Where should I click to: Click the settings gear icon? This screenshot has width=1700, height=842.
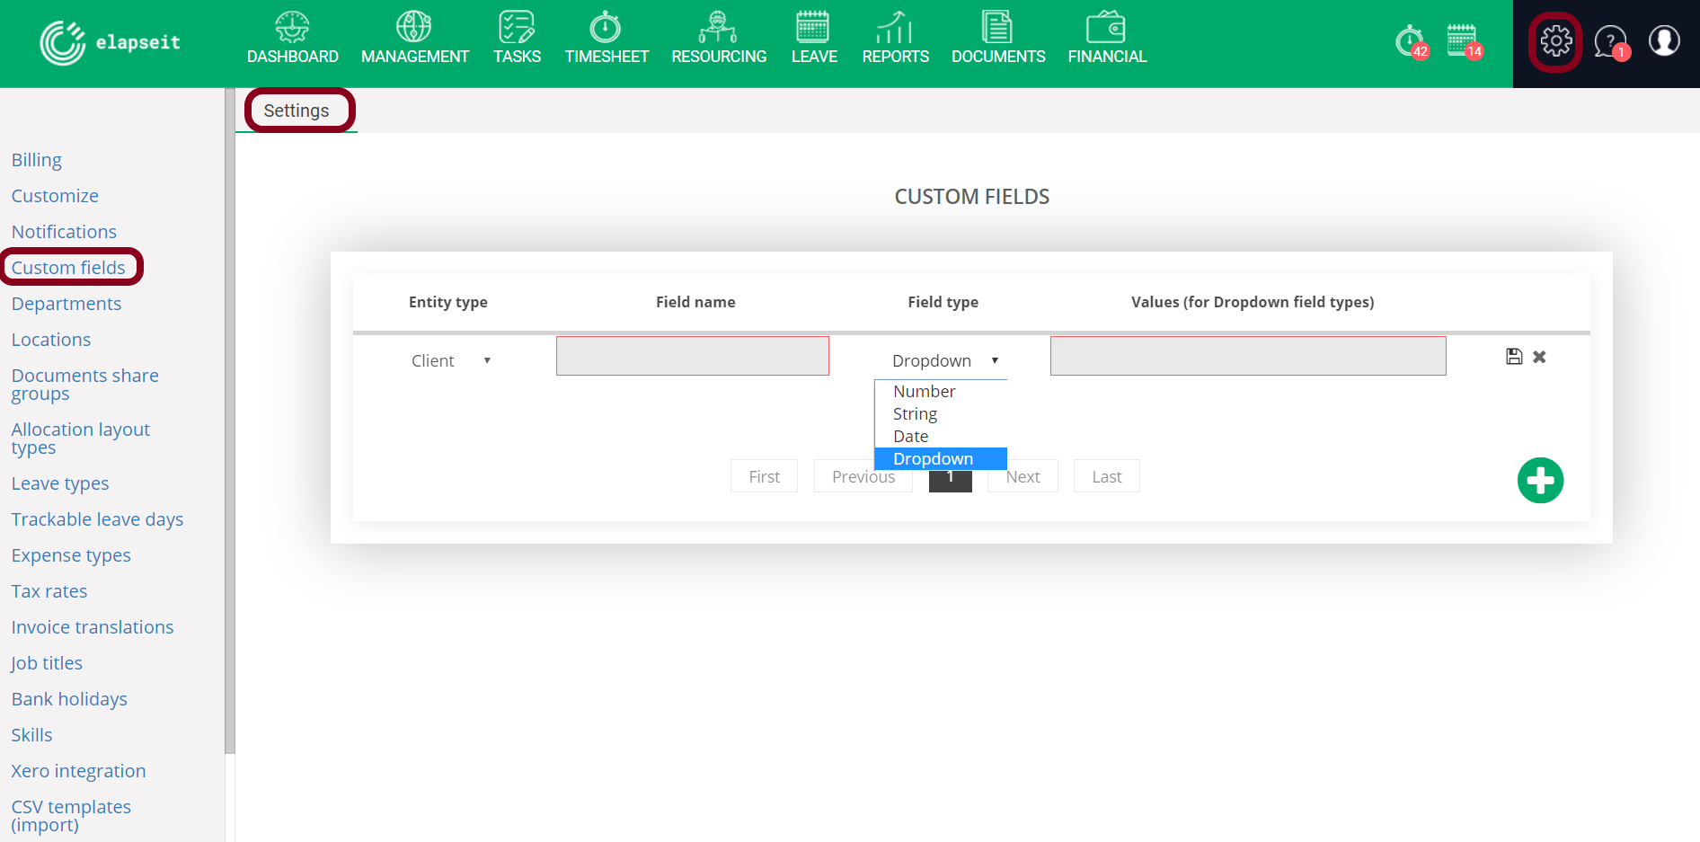[x=1556, y=41]
